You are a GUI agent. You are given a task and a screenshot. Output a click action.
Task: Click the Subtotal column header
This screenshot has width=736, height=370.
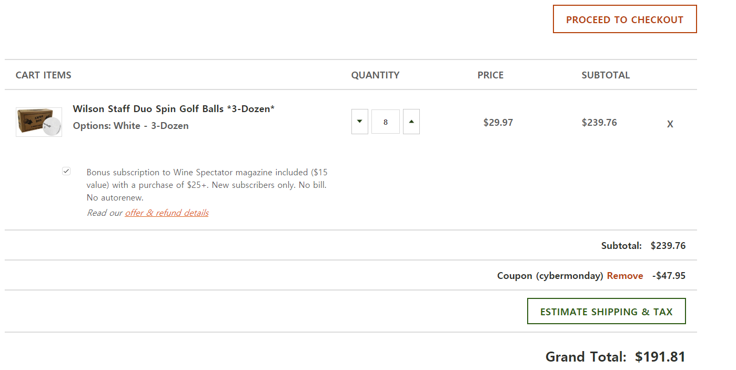(x=606, y=75)
